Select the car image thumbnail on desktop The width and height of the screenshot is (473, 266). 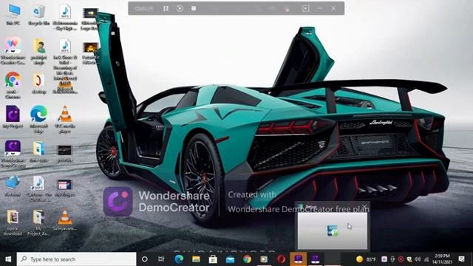(x=65, y=154)
